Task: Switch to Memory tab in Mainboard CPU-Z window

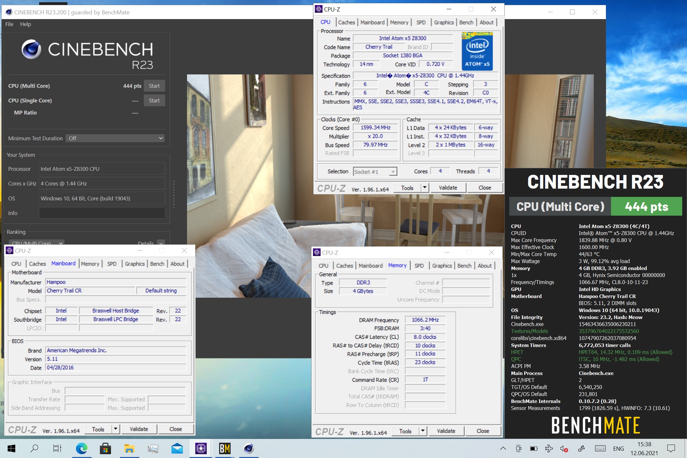Action: [x=90, y=264]
